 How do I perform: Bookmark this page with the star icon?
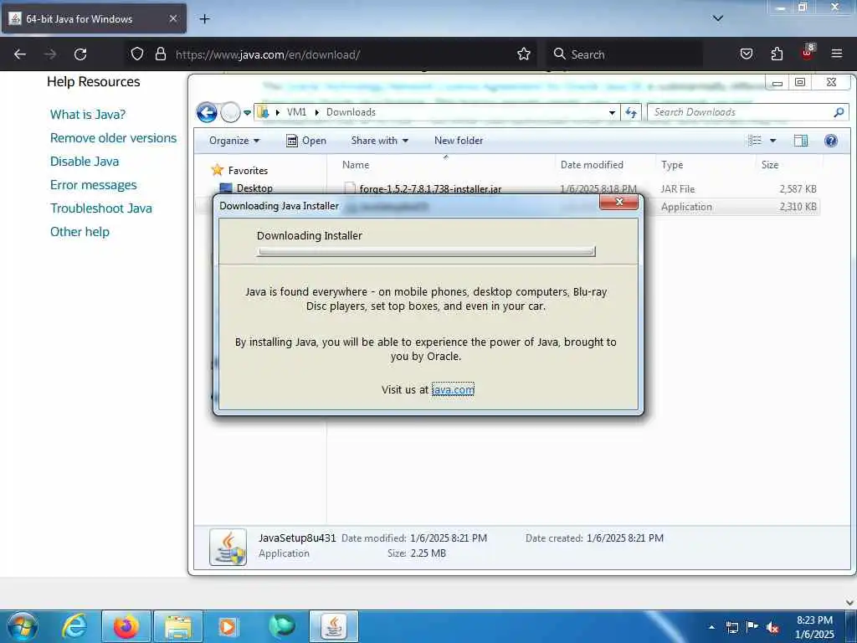[524, 54]
